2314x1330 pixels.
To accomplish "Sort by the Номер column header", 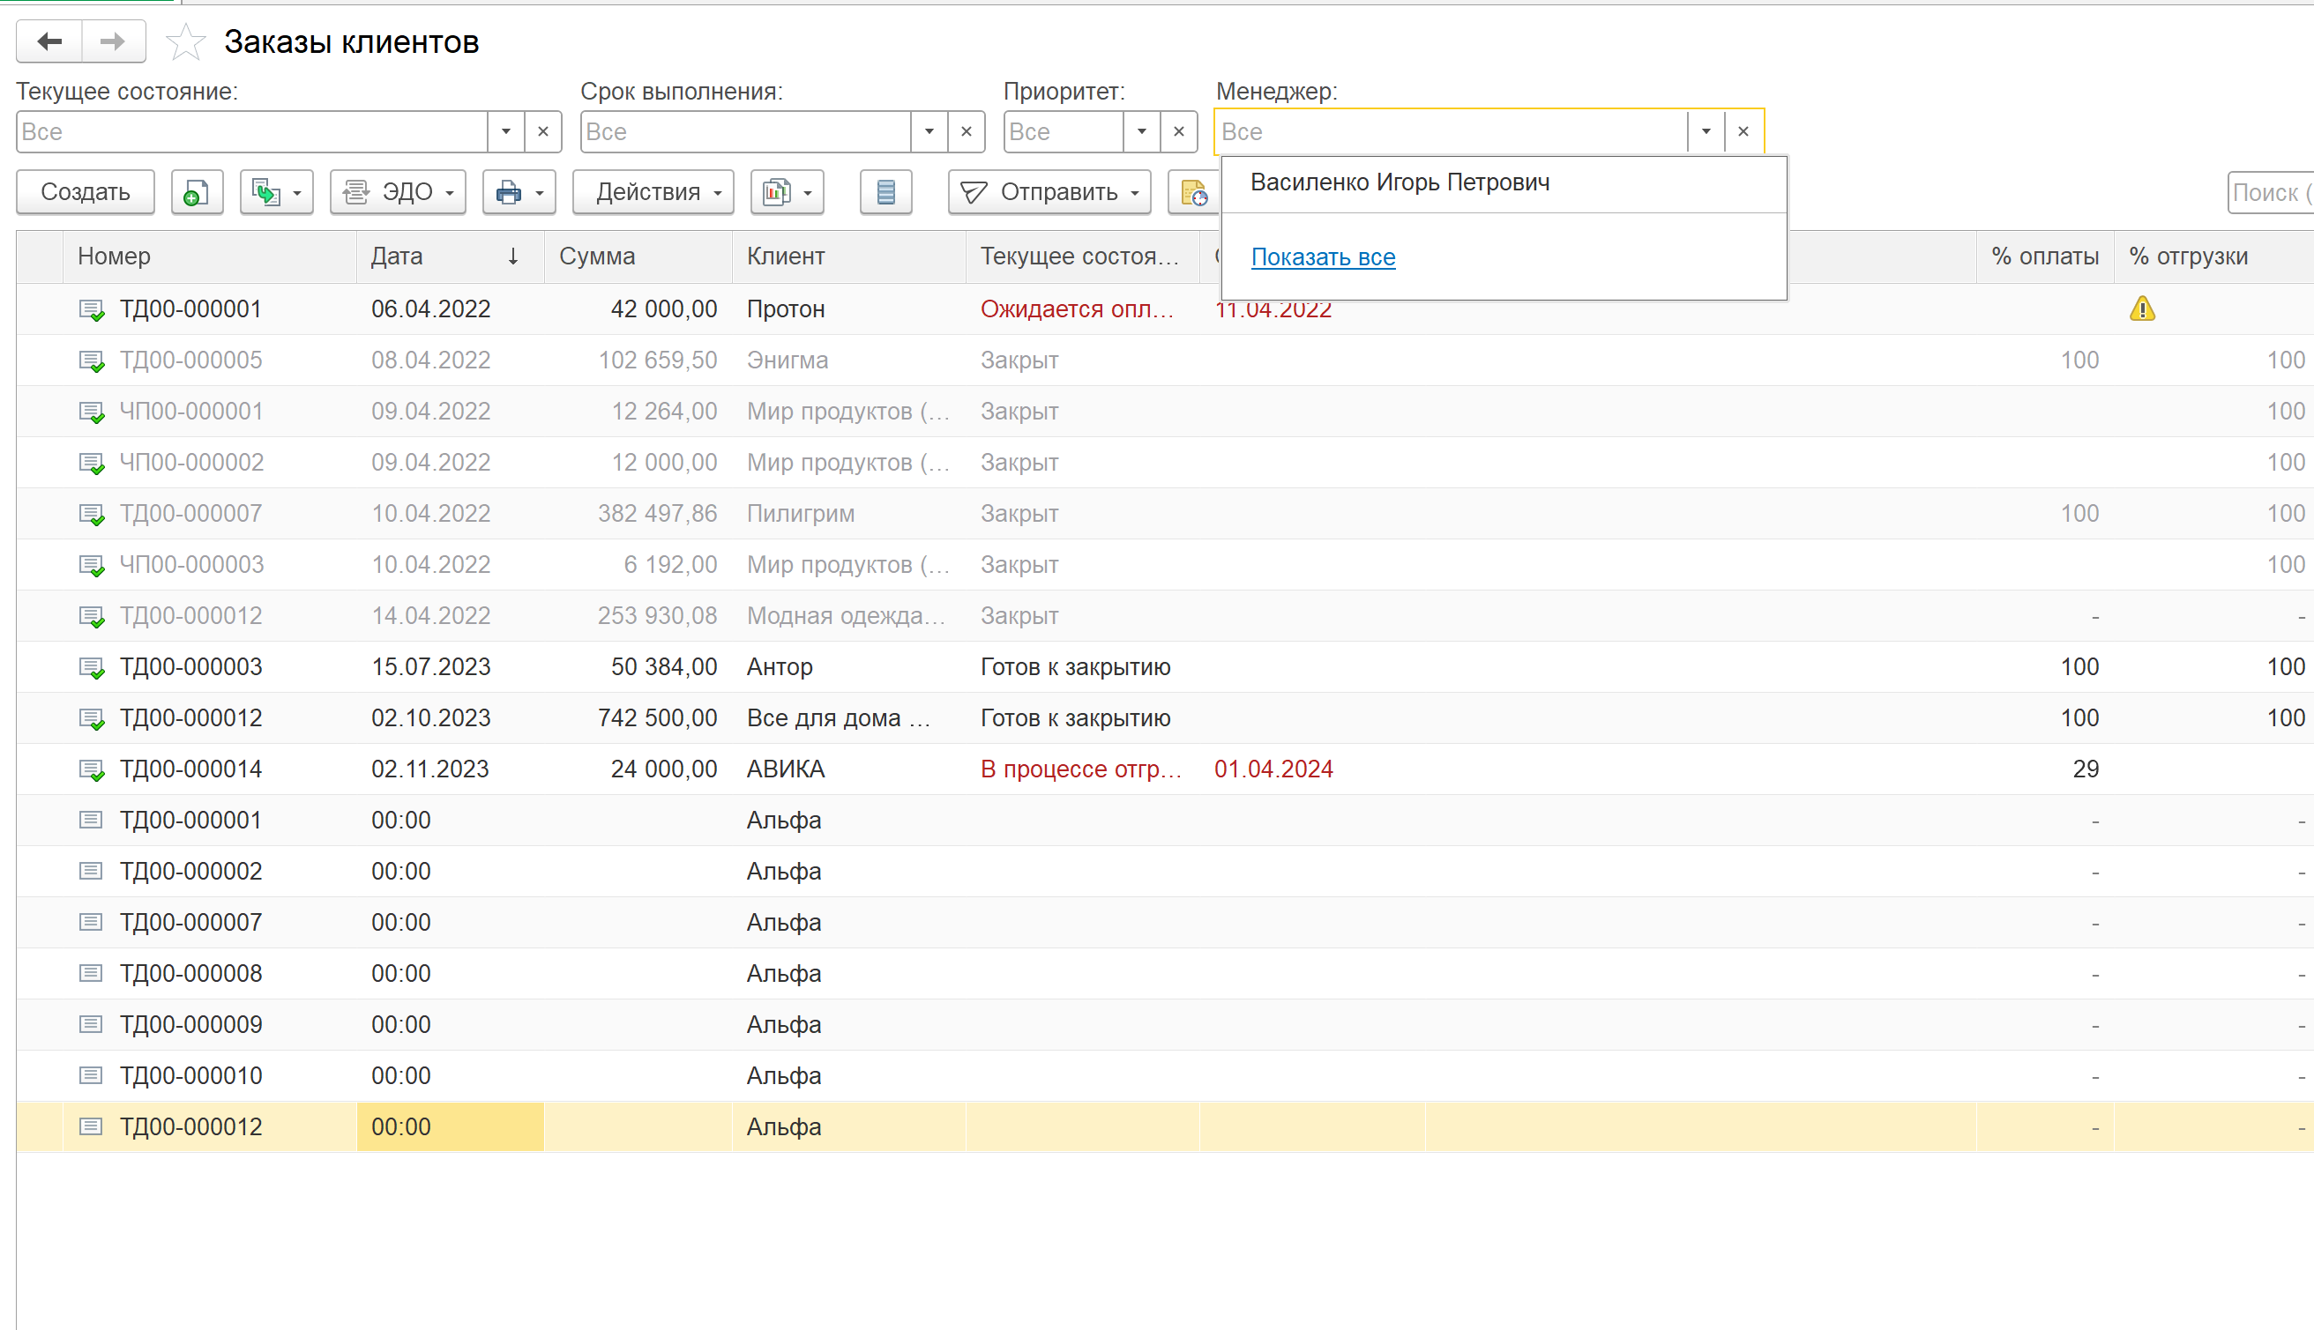I will pyautogui.click(x=209, y=256).
